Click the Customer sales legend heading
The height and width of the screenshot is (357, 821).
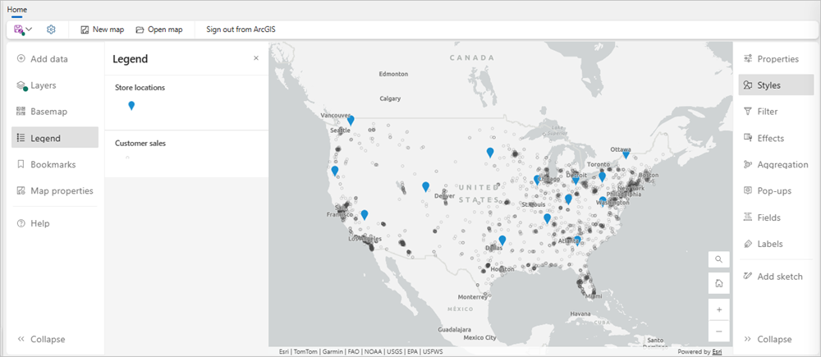pyautogui.click(x=140, y=143)
